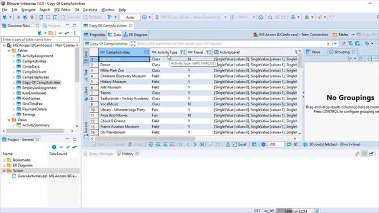Click the Project panel configure gear icon
The image size is (379, 213).
point(54,147)
